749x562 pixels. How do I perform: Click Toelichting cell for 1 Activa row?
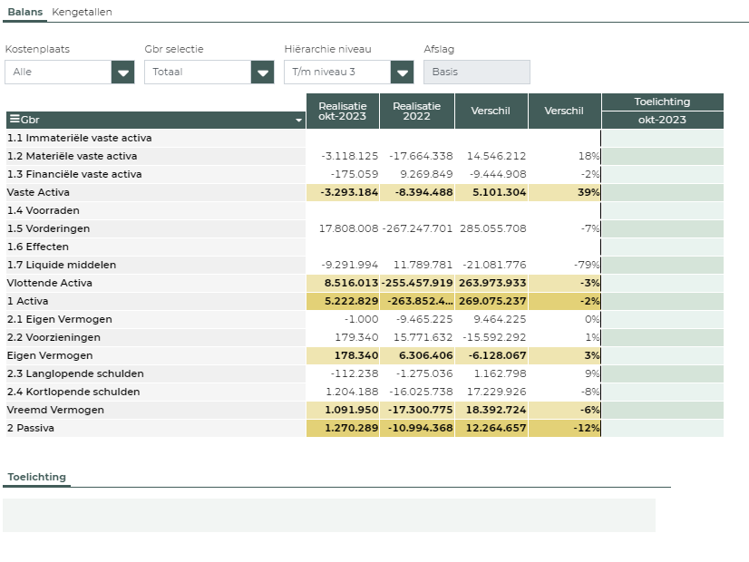pyautogui.click(x=662, y=301)
